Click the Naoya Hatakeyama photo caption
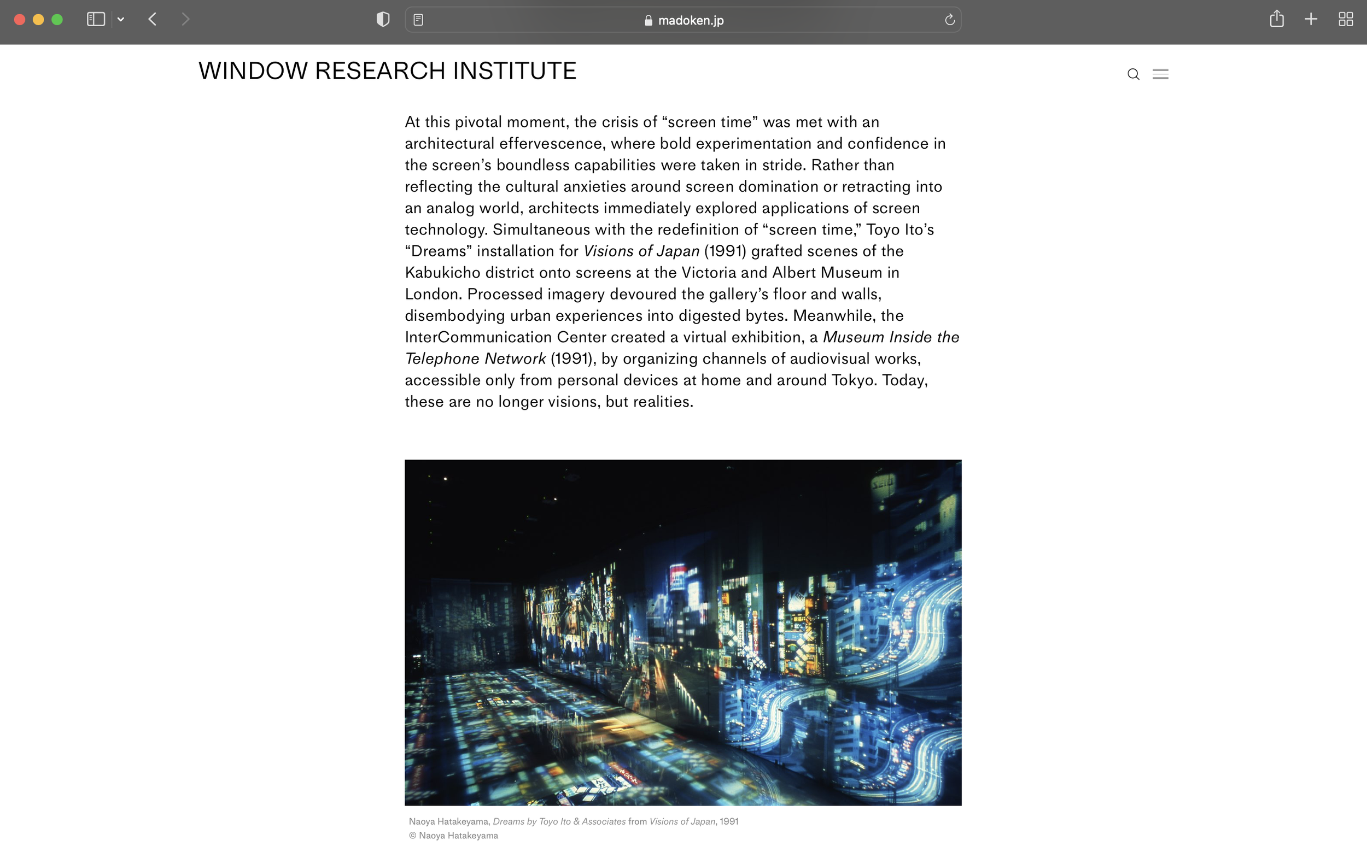This screenshot has width=1367, height=852. tap(572, 821)
